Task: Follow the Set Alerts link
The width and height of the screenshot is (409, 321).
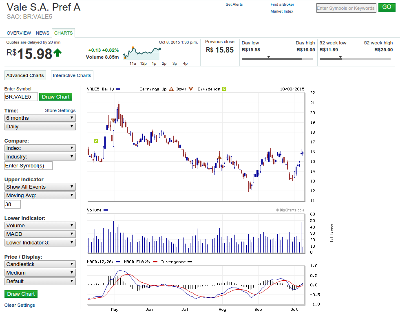Action: (234, 4)
